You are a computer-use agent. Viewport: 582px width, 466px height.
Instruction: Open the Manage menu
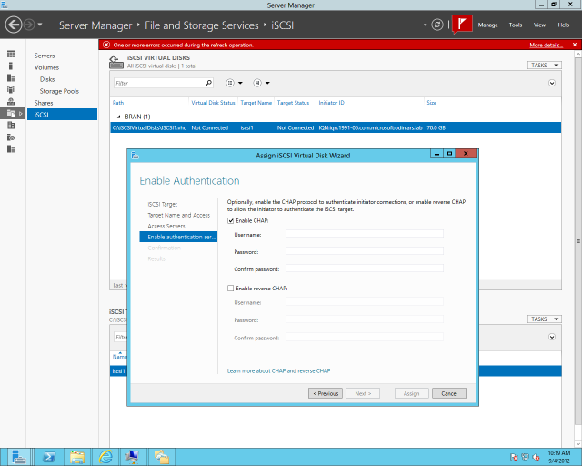[x=487, y=25]
